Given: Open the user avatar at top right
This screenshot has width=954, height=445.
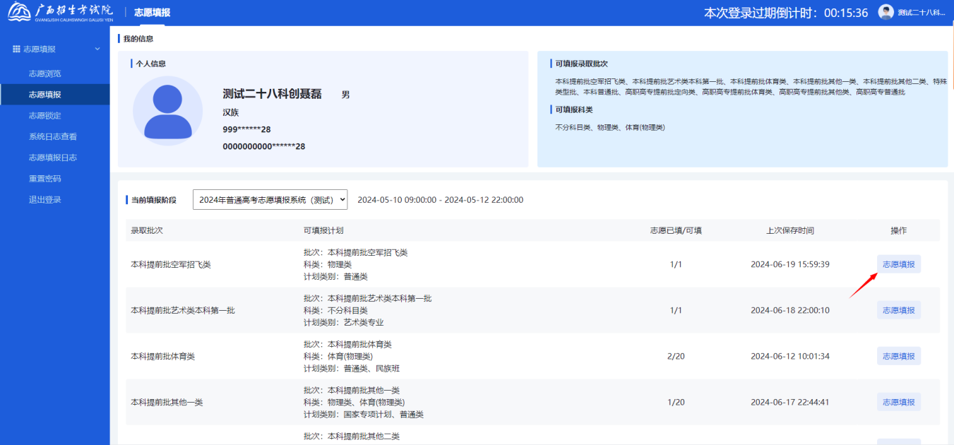Looking at the screenshot, I should tap(886, 12).
